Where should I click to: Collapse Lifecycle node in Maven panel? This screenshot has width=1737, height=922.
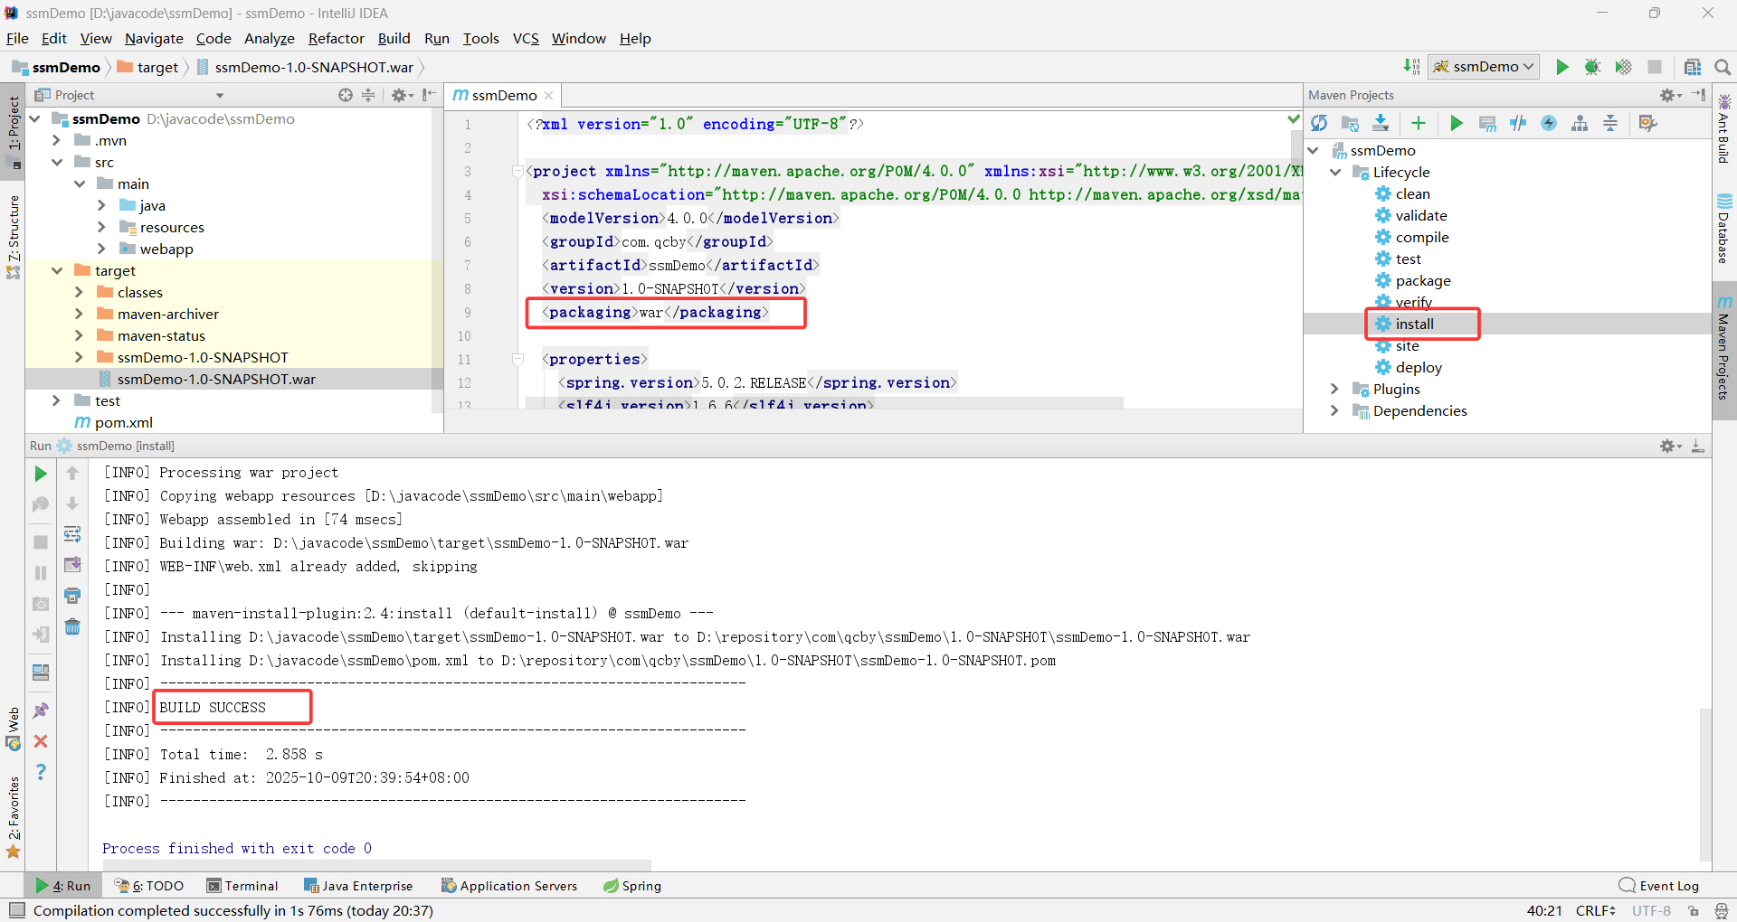pos(1335,173)
